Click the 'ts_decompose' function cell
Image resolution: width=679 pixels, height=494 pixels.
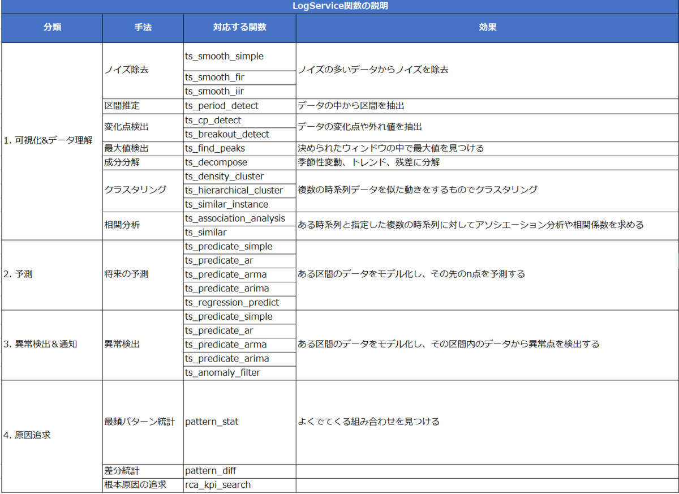tap(239, 162)
